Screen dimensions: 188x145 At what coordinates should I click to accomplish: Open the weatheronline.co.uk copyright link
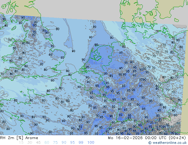point(168,143)
